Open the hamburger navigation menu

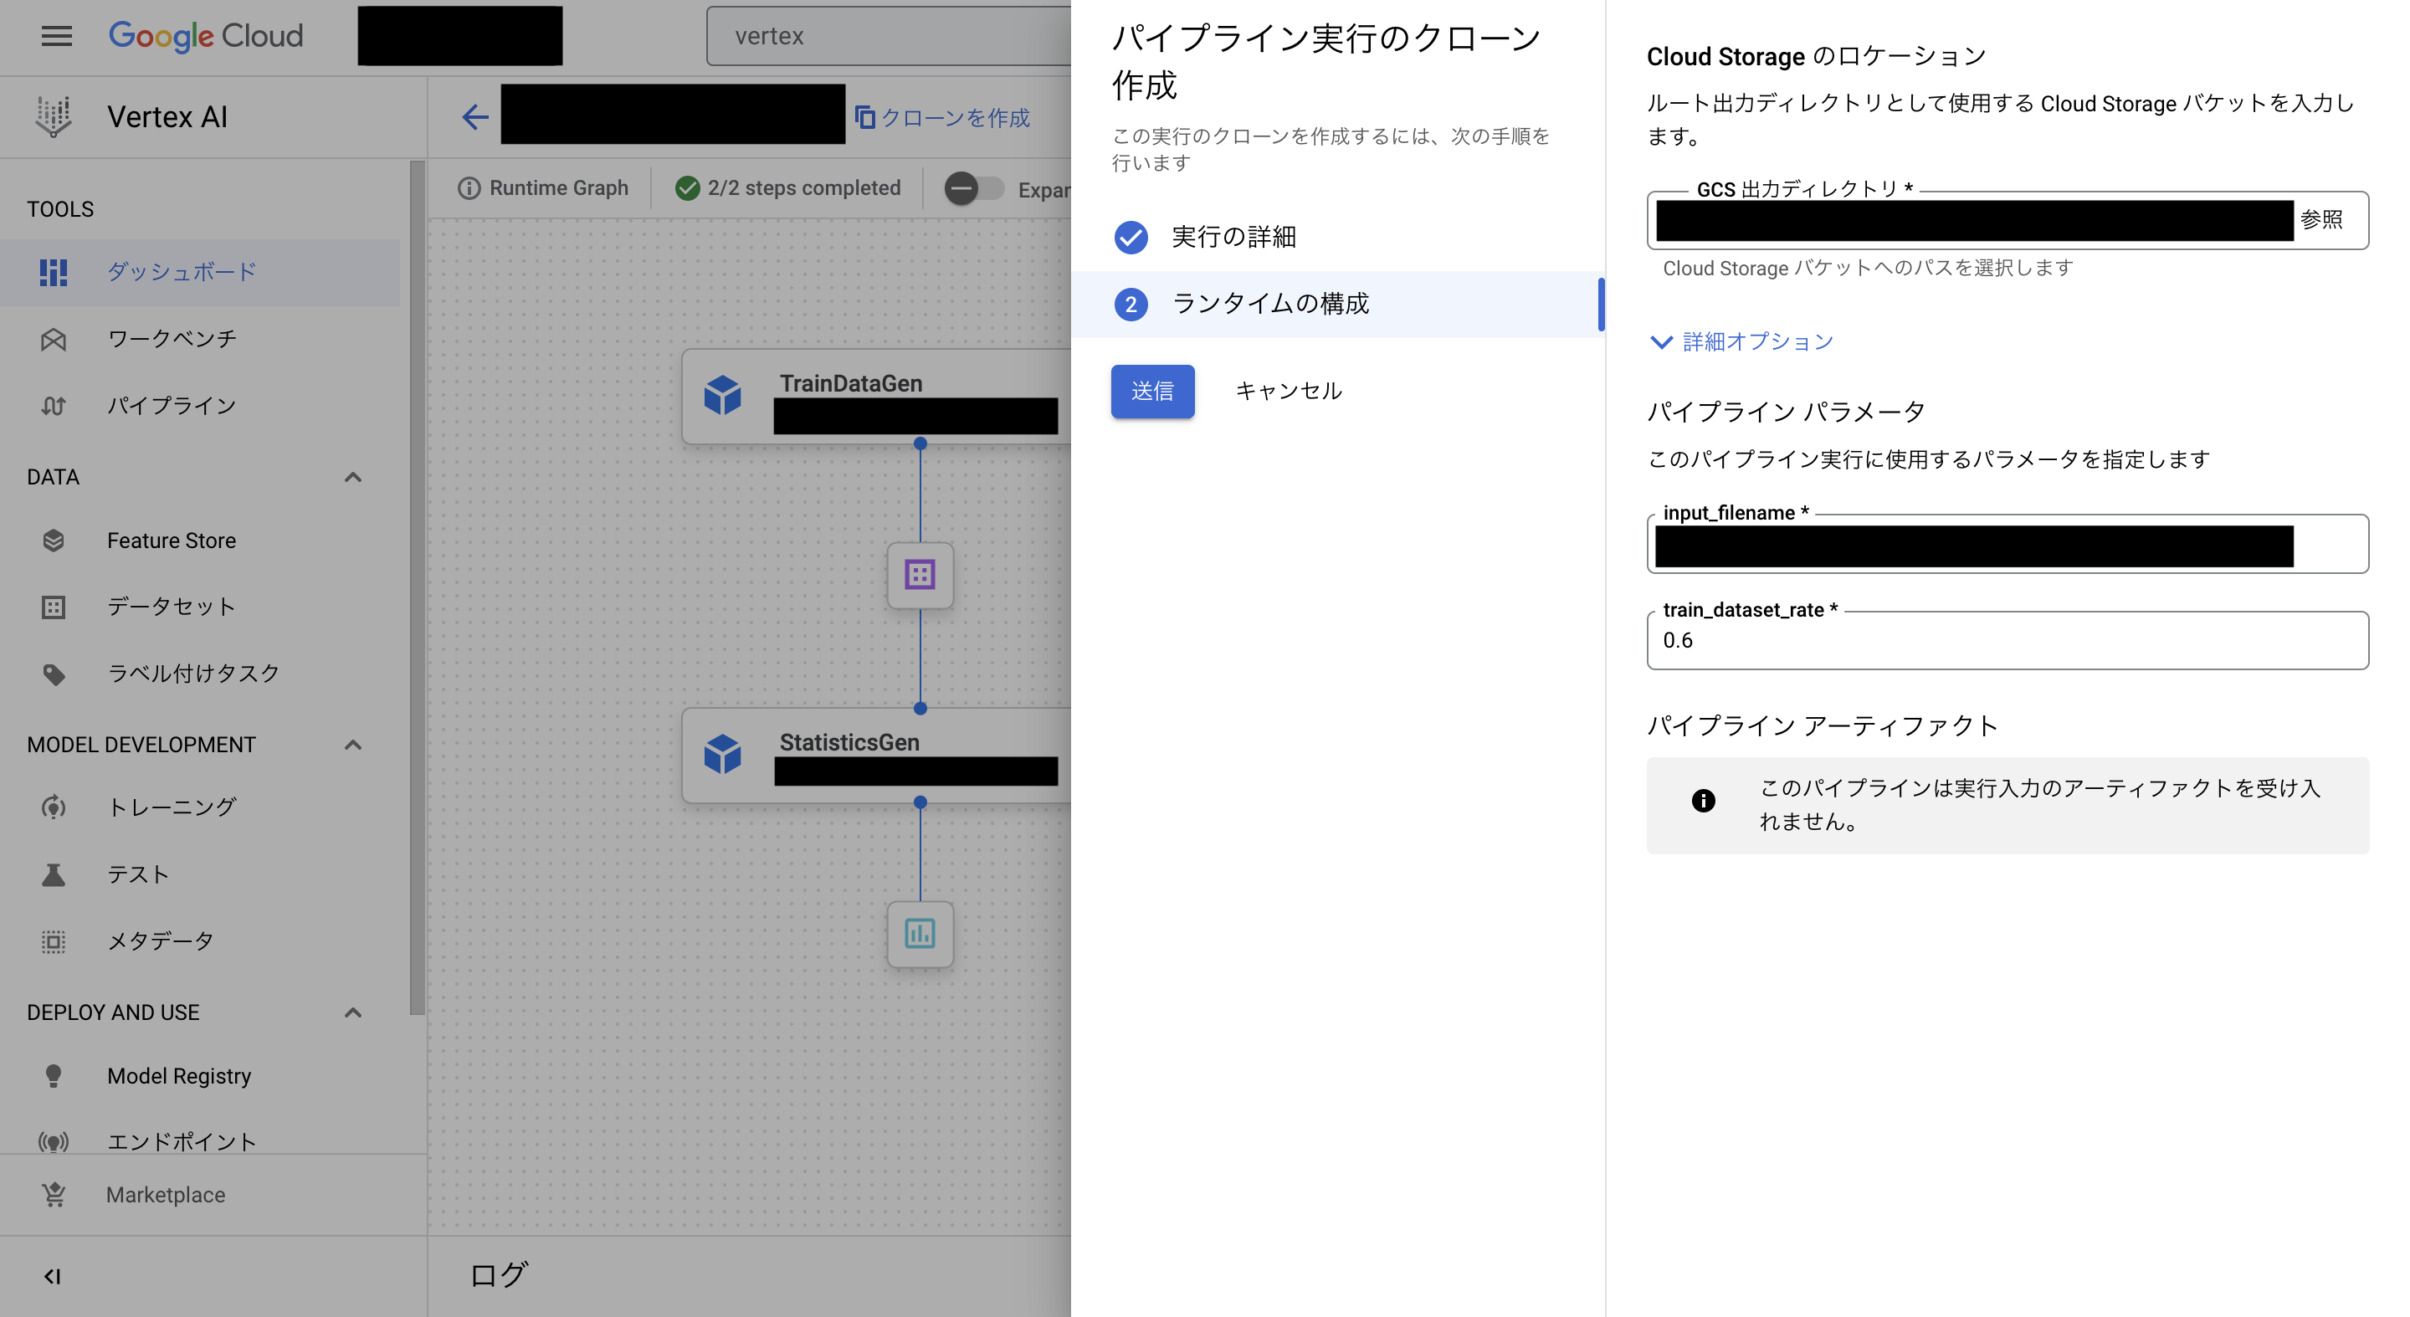pos(56,35)
